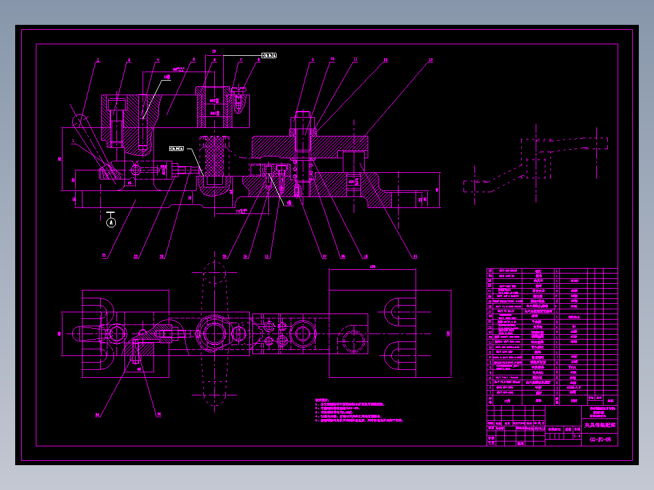Click the parts list header cell 序号
Viewport: 654px width, 490px height.
[x=490, y=400]
